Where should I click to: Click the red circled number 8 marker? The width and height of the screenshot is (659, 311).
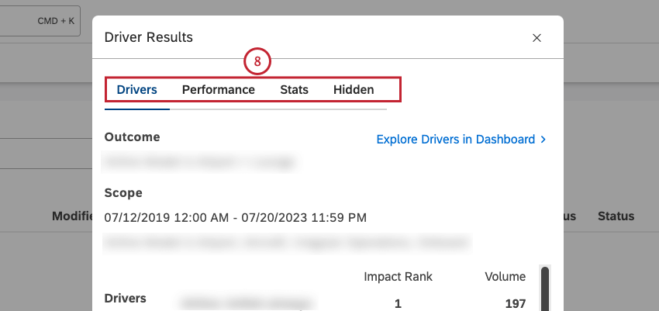[257, 62]
